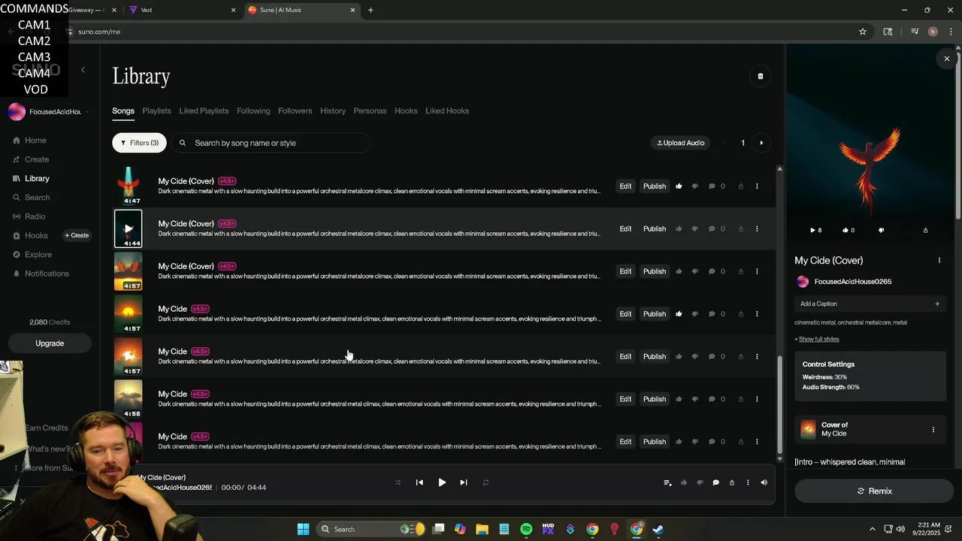The image size is (962, 541).
Task: Open File Explorer from the taskbar
Action: [x=482, y=529]
